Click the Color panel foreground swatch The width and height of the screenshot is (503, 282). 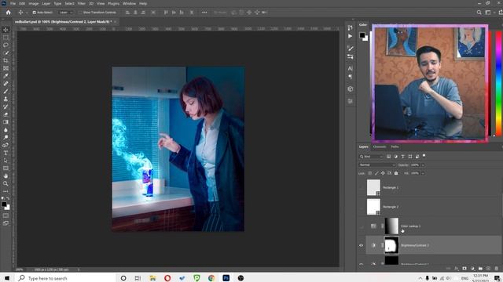coord(362,35)
